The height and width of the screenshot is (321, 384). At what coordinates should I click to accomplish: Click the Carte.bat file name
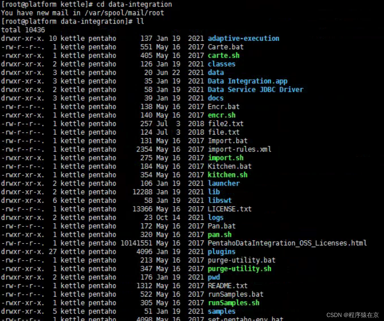coord(226,47)
